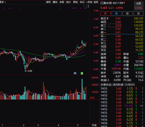
Task: Expand the 更多 menu arrow
Action: tap(3, 2)
